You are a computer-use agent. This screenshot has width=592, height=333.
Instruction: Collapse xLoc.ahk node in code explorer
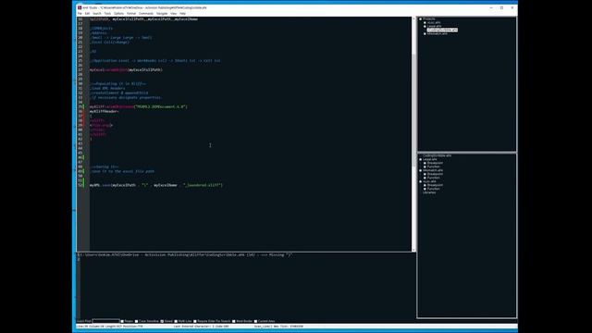coord(421,181)
